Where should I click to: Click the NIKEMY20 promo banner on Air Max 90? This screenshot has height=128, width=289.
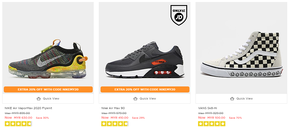click(145, 89)
